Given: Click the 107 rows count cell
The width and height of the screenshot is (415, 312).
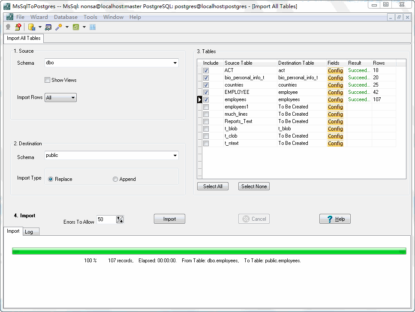Looking at the screenshot, I should click(384, 99).
